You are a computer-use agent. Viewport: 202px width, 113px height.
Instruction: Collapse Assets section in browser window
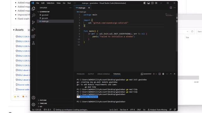tap(18, 30)
